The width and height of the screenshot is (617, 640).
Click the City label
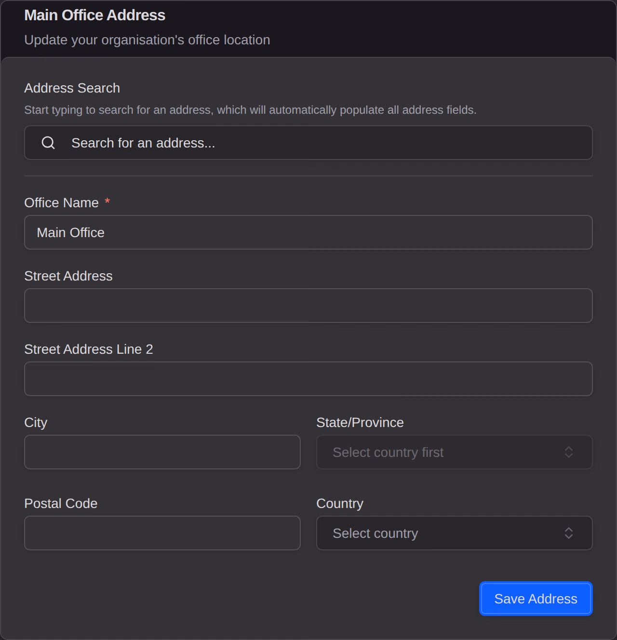click(36, 423)
